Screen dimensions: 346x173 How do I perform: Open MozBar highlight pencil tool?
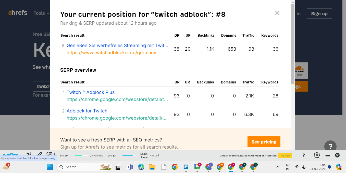(x=39, y=154)
